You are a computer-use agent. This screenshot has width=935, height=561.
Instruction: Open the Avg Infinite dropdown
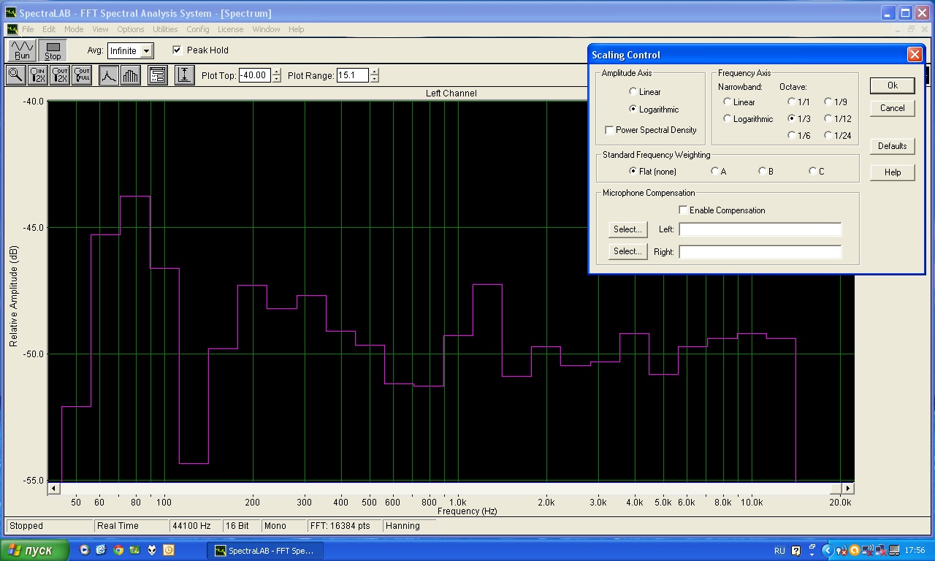(147, 51)
